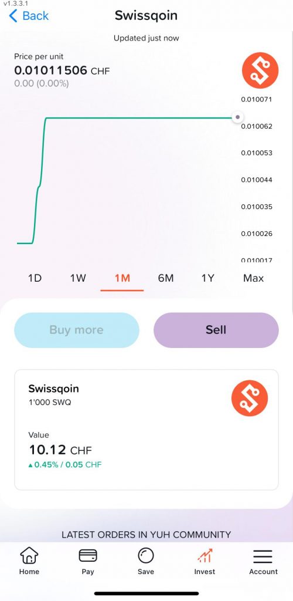Open the Swissqoin 1'000 SWQ holdings card
Viewport: 293px width, 601px height.
coord(146,430)
